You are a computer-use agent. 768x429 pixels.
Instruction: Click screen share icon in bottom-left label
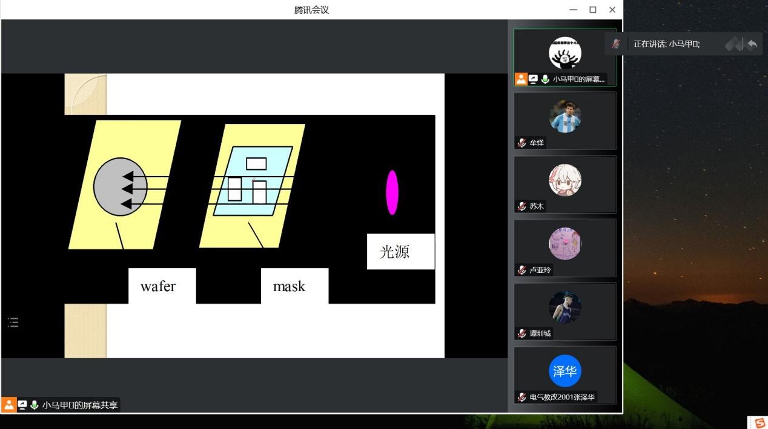coord(22,405)
